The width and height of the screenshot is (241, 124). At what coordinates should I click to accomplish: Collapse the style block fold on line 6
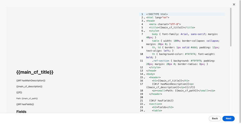[x=144, y=31]
